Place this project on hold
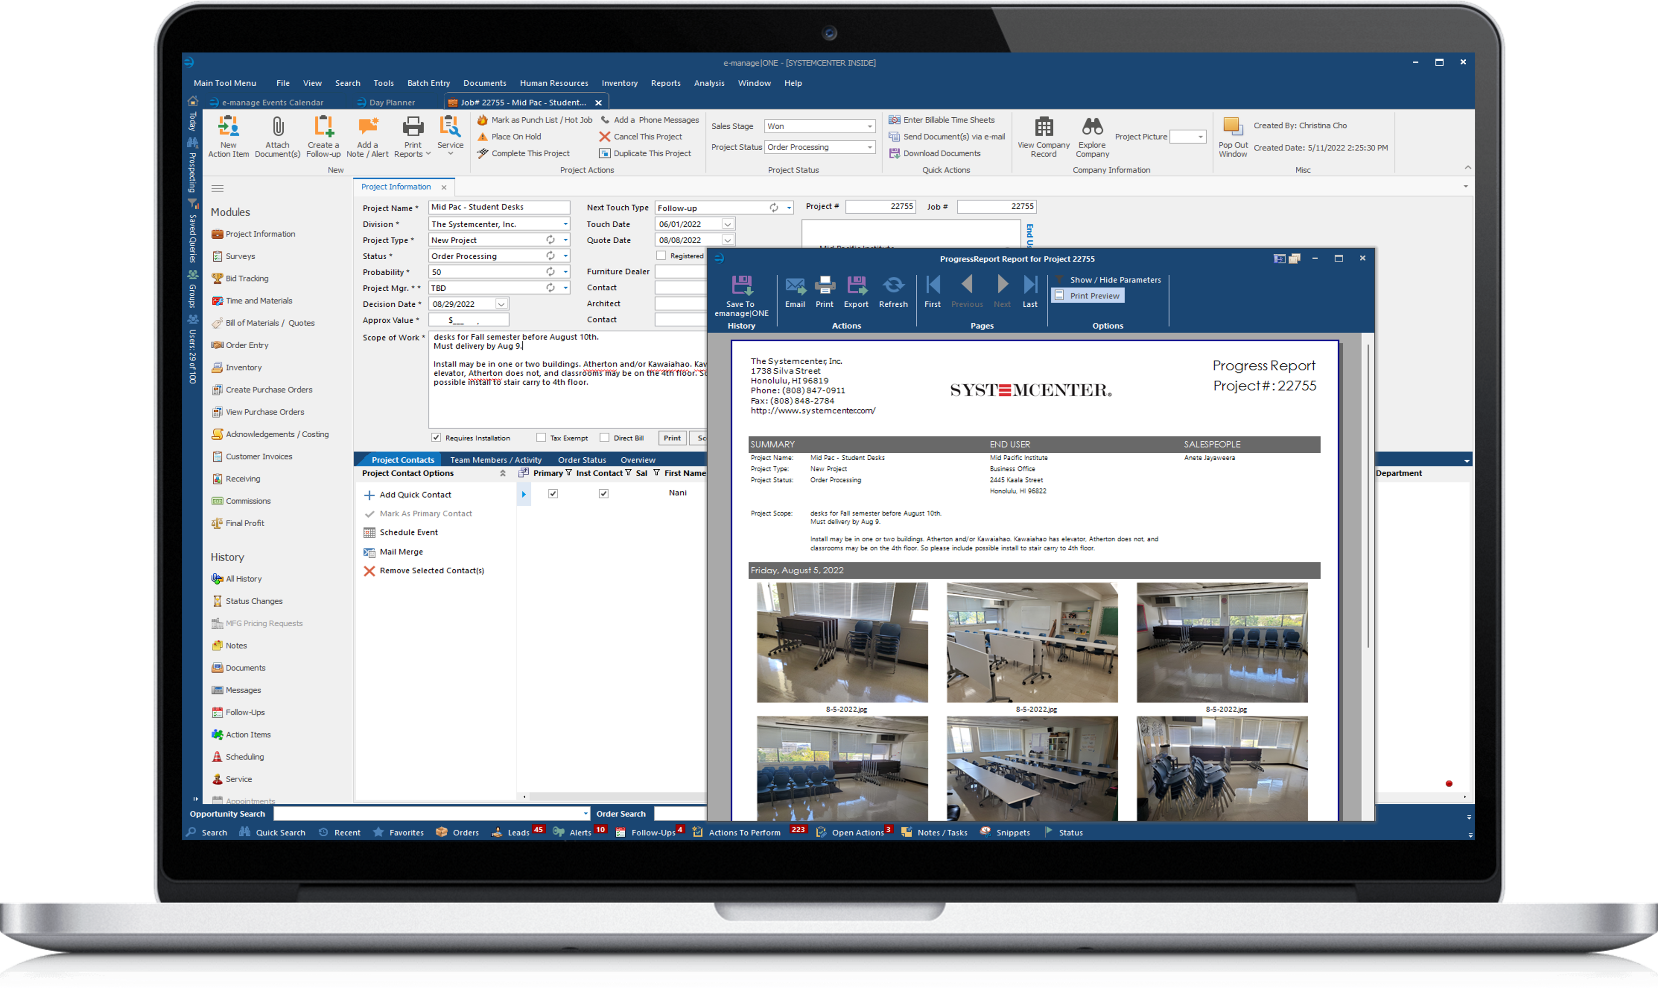 point(509,137)
